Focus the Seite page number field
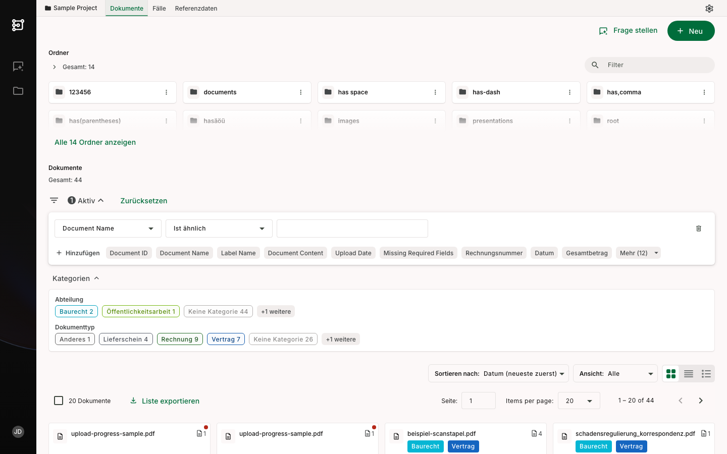The width and height of the screenshot is (727, 454). (479, 401)
